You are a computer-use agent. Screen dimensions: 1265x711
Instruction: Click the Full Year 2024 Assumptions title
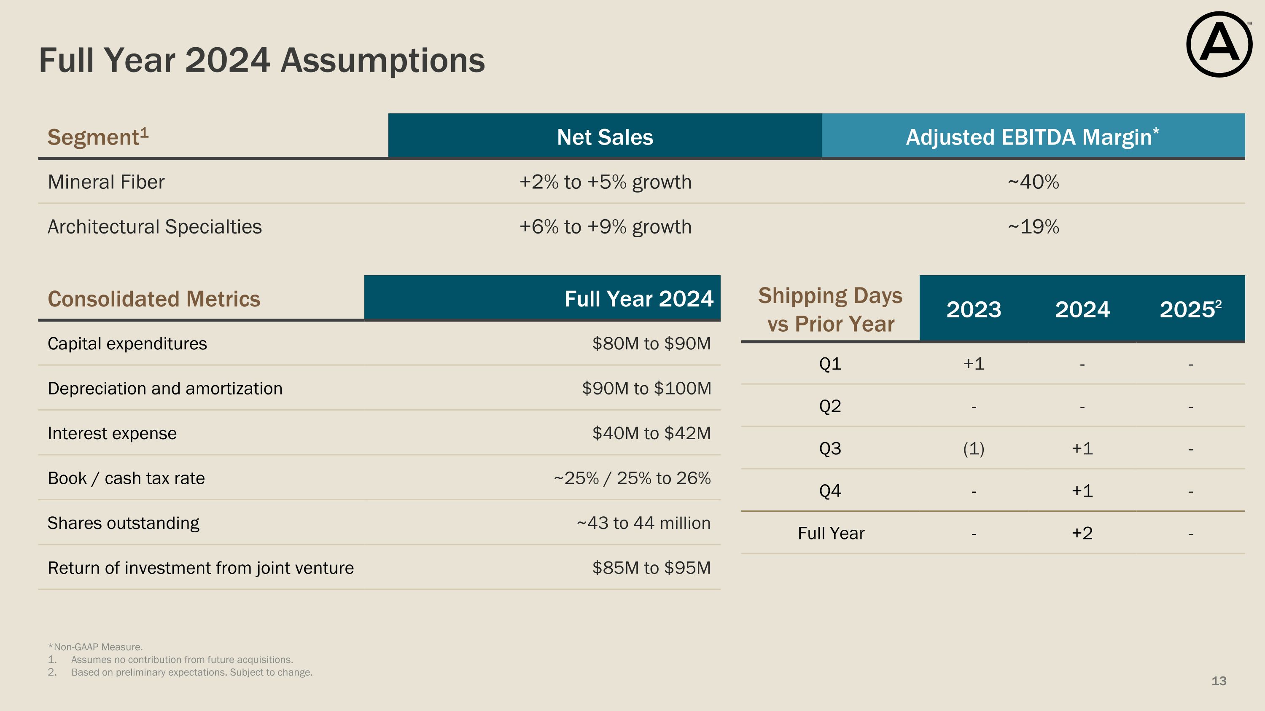[262, 60]
